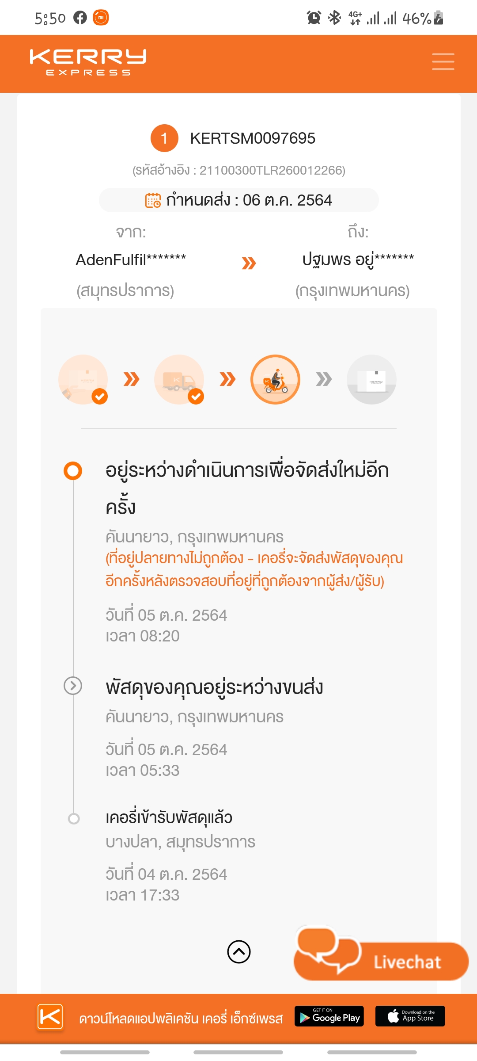This screenshot has width=477, height=1061.
Task: Collapse the tracking details with up arrow
Action: [239, 951]
